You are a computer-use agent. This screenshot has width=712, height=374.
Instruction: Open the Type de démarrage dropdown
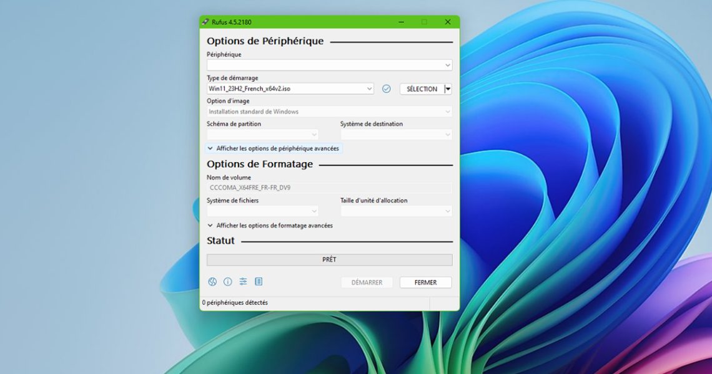(290, 89)
